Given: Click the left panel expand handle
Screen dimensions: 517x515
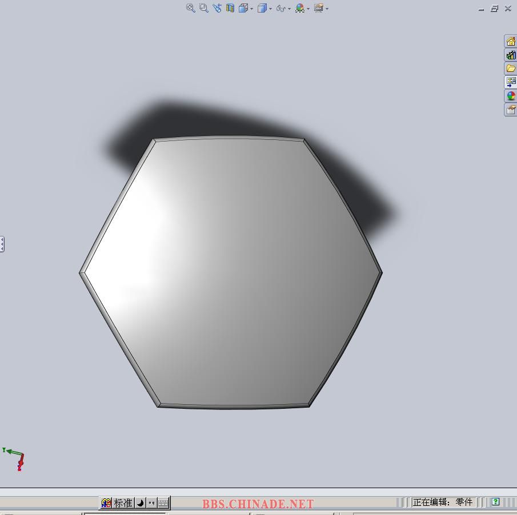Looking at the screenshot, I should pos(2,244).
